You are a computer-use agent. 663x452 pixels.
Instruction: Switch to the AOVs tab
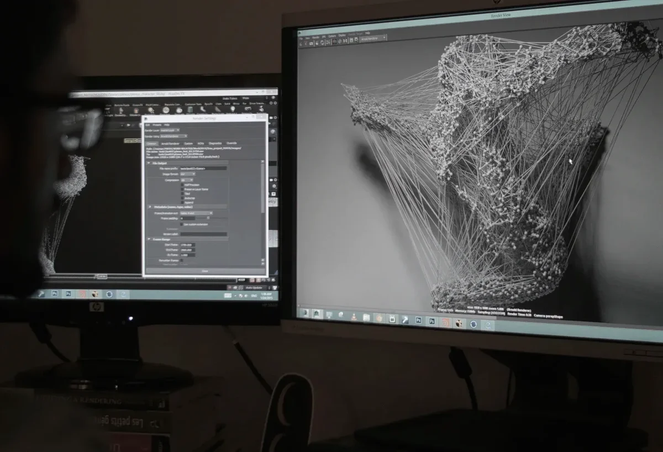pos(201,144)
